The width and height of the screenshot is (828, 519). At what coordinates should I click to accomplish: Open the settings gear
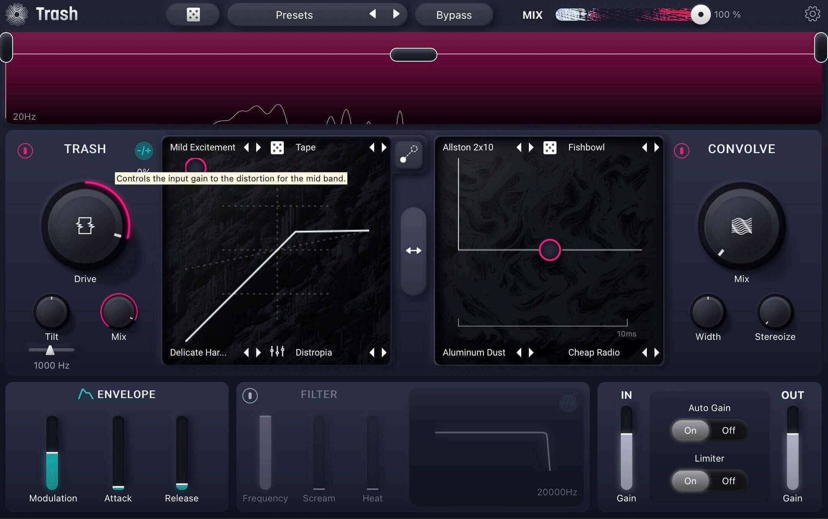812,14
